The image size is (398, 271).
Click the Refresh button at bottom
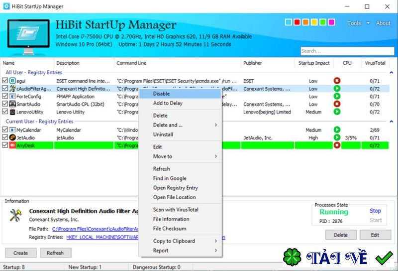click(55, 253)
